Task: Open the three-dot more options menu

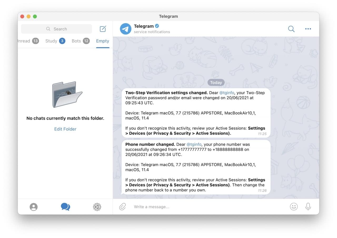Action: pos(308,29)
